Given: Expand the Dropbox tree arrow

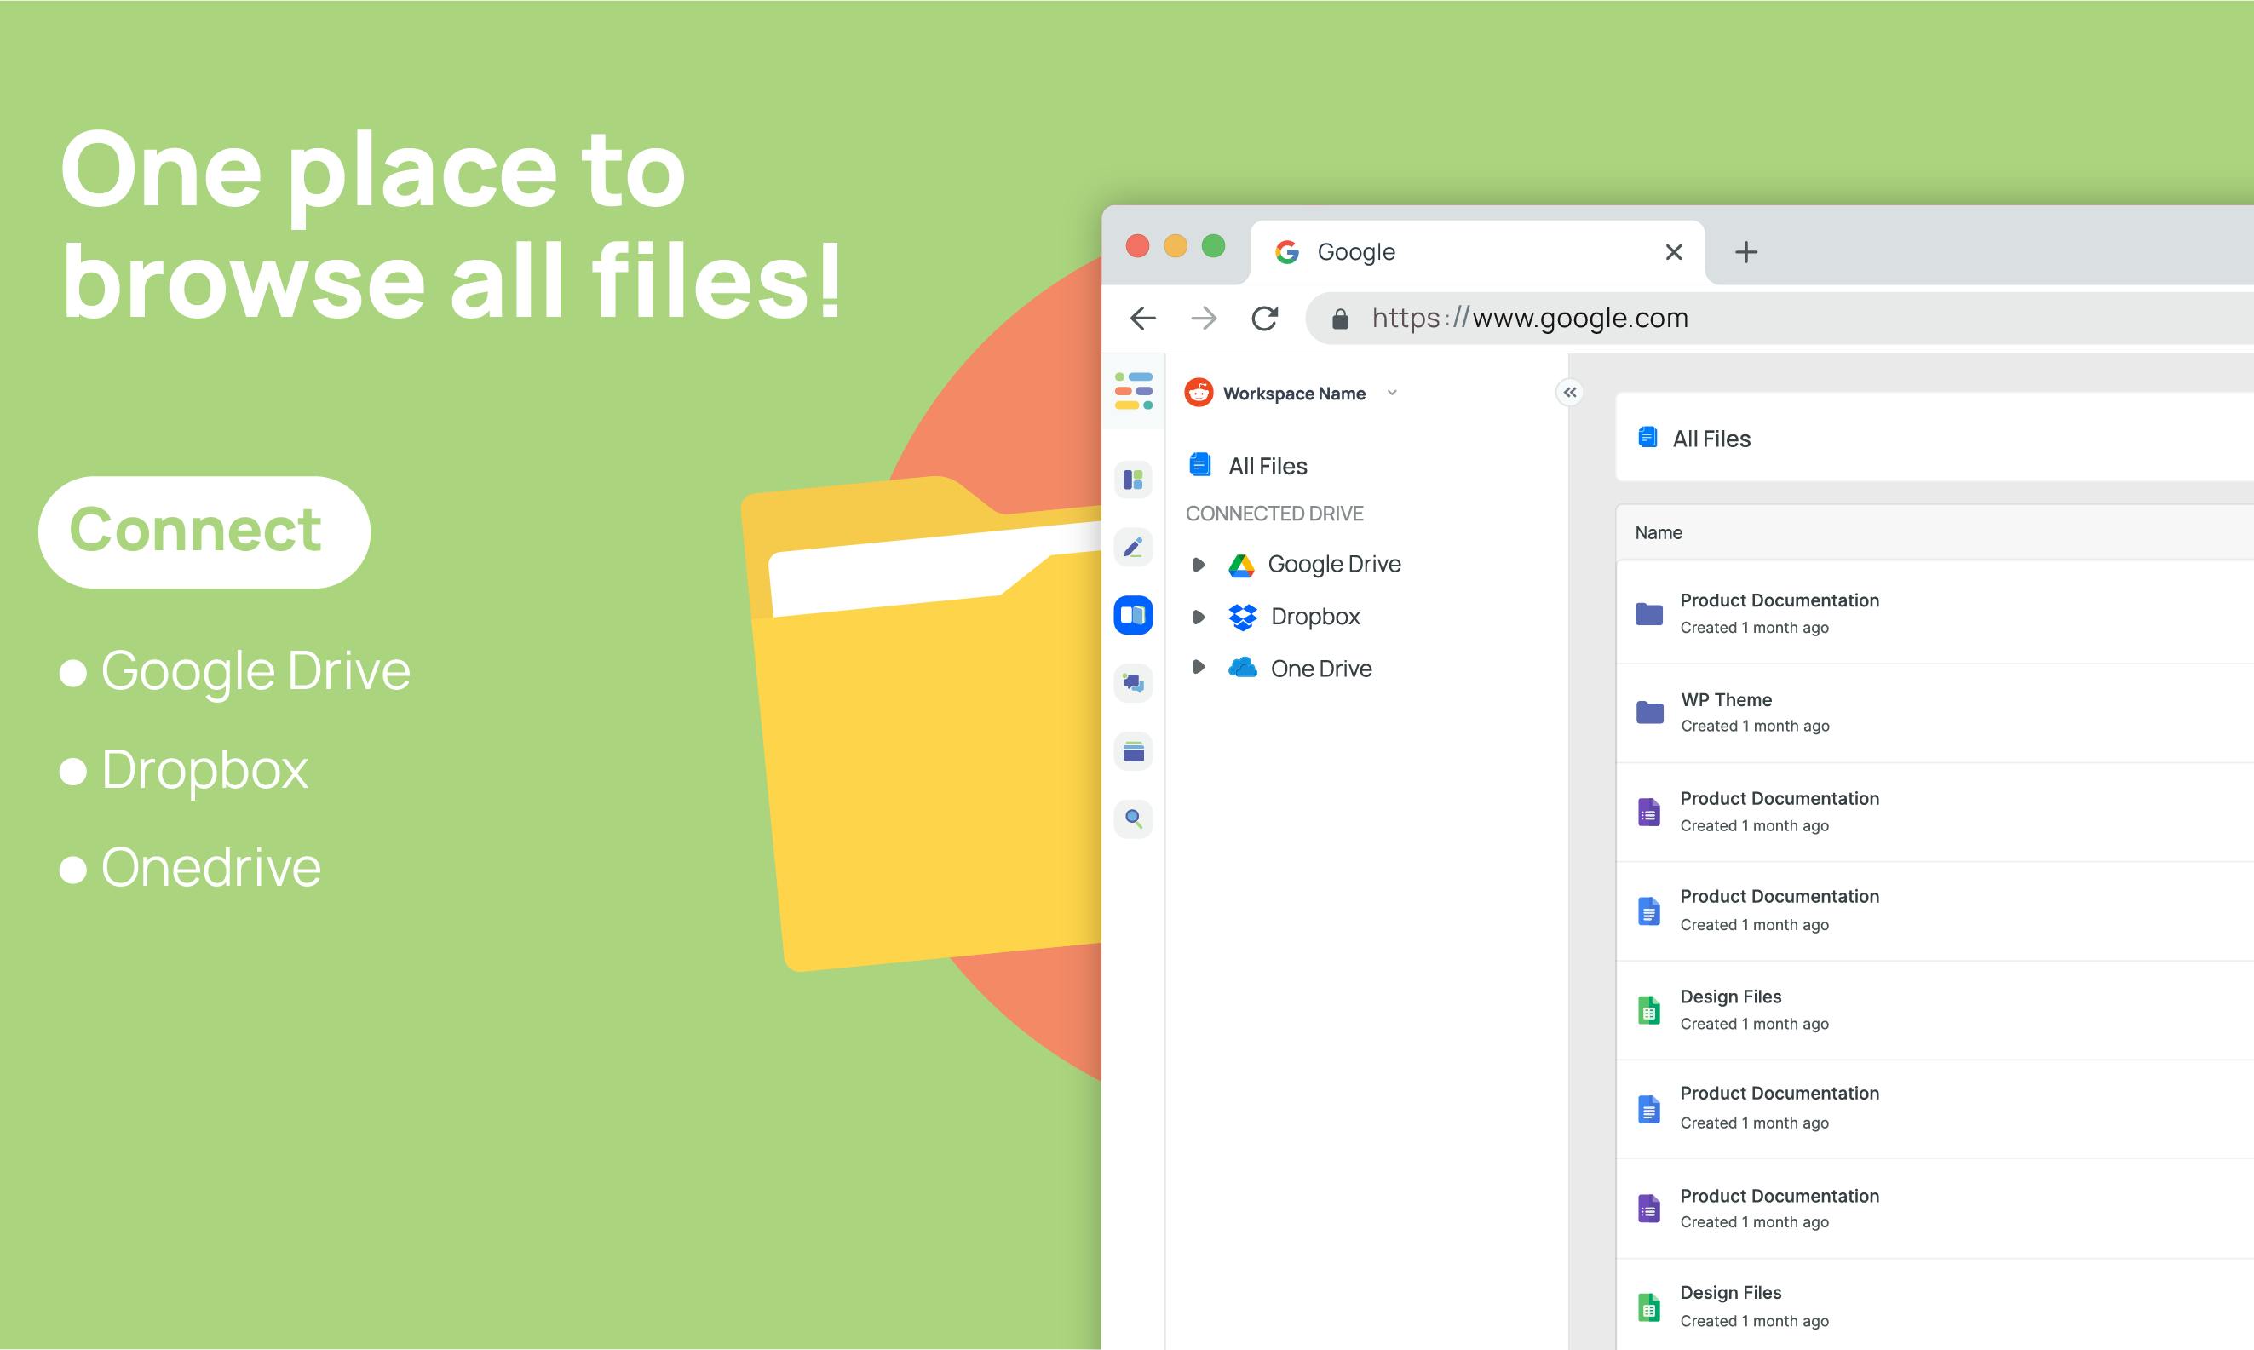Looking at the screenshot, I should point(1198,617).
